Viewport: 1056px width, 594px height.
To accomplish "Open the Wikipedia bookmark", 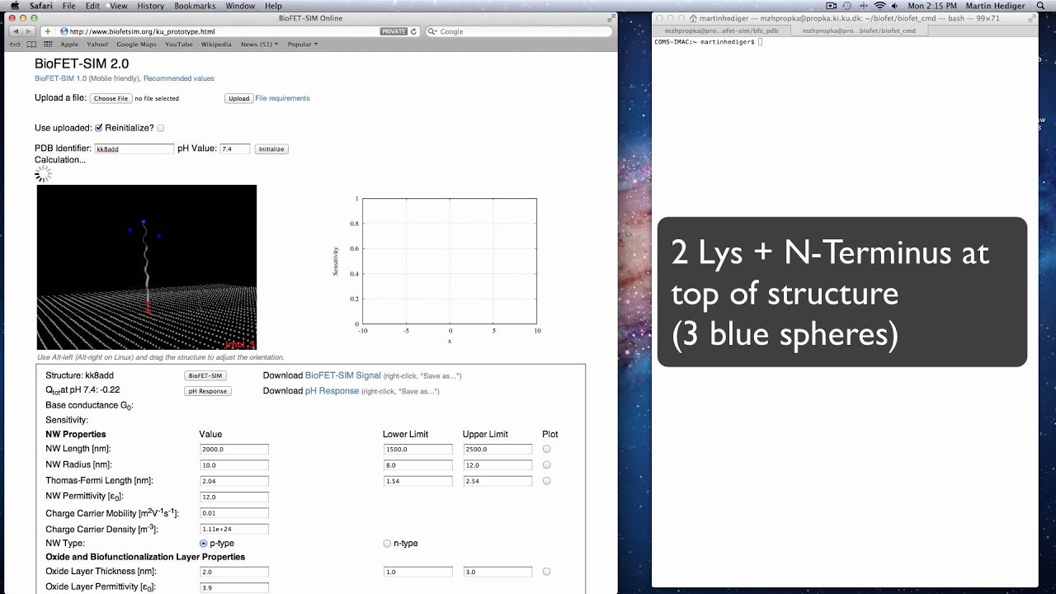I will (216, 45).
